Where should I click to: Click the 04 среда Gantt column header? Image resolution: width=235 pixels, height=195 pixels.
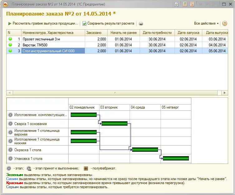point(145,107)
